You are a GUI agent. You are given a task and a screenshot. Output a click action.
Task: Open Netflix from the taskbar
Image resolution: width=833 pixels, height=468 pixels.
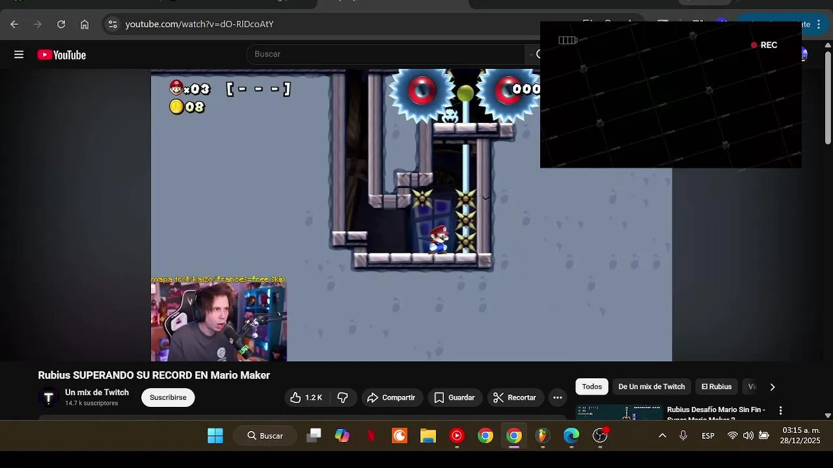371,435
